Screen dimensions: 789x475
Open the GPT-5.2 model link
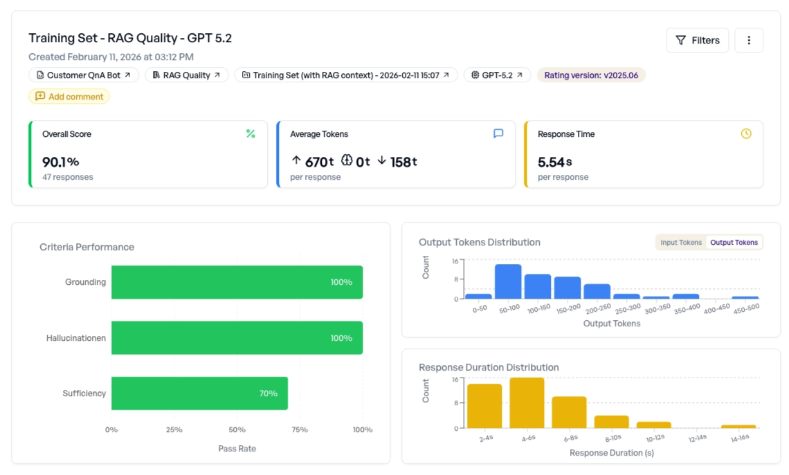pos(497,75)
